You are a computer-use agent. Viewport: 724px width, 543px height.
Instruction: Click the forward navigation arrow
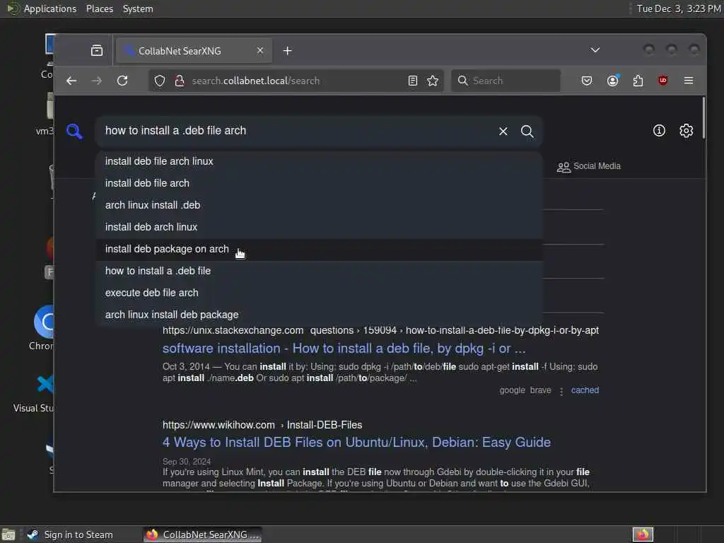click(96, 81)
